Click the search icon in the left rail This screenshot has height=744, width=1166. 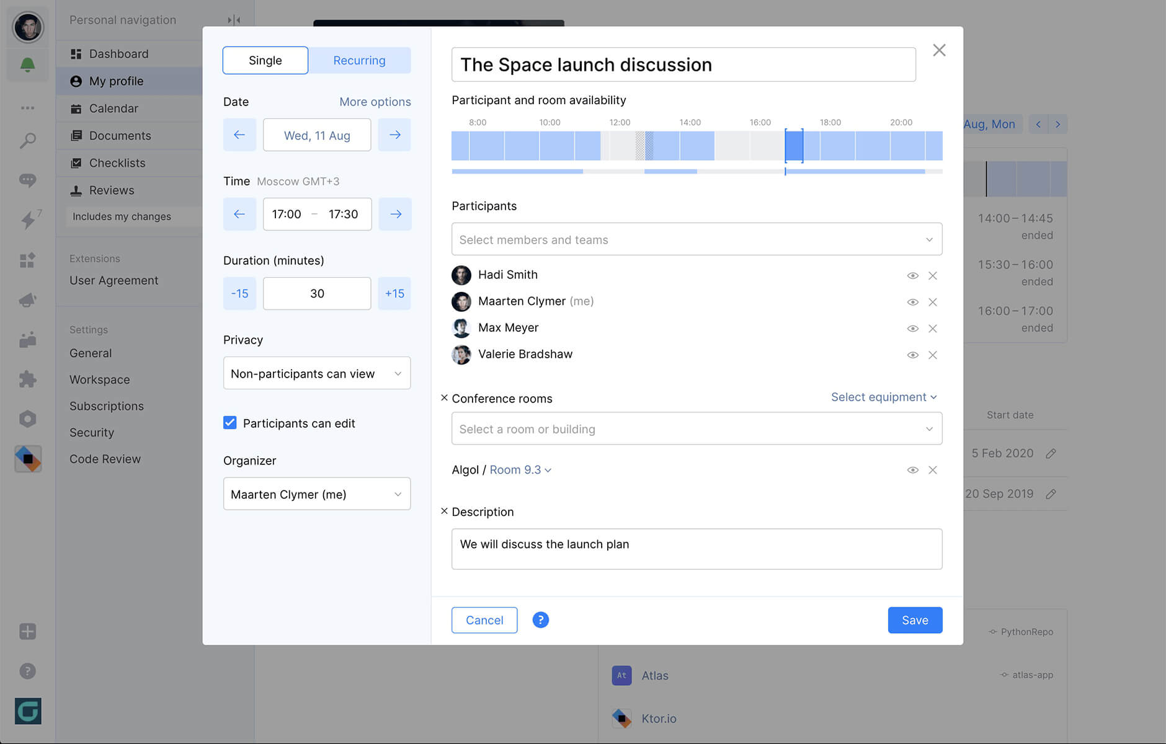(x=27, y=141)
